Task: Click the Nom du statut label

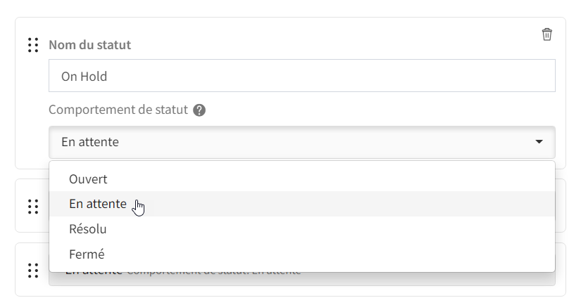Action: click(90, 45)
